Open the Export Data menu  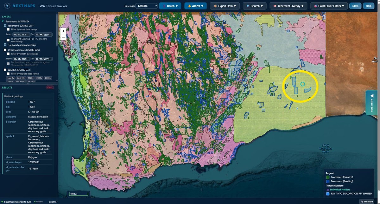click(x=225, y=6)
